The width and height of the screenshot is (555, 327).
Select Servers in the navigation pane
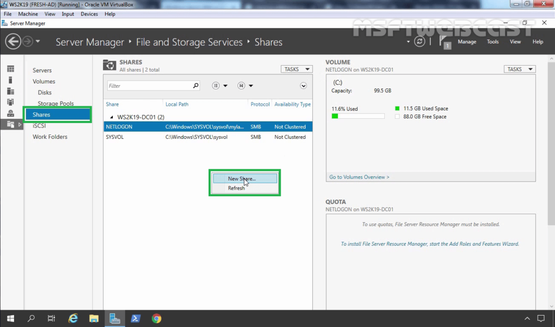[42, 70]
